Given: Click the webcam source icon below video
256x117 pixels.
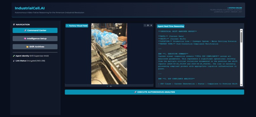Looking at the screenshot, I should point(111,87).
